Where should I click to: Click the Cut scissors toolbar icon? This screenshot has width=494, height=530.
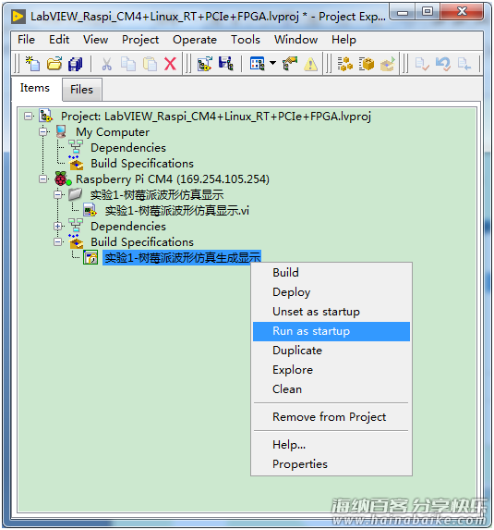[x=106, y=64]
